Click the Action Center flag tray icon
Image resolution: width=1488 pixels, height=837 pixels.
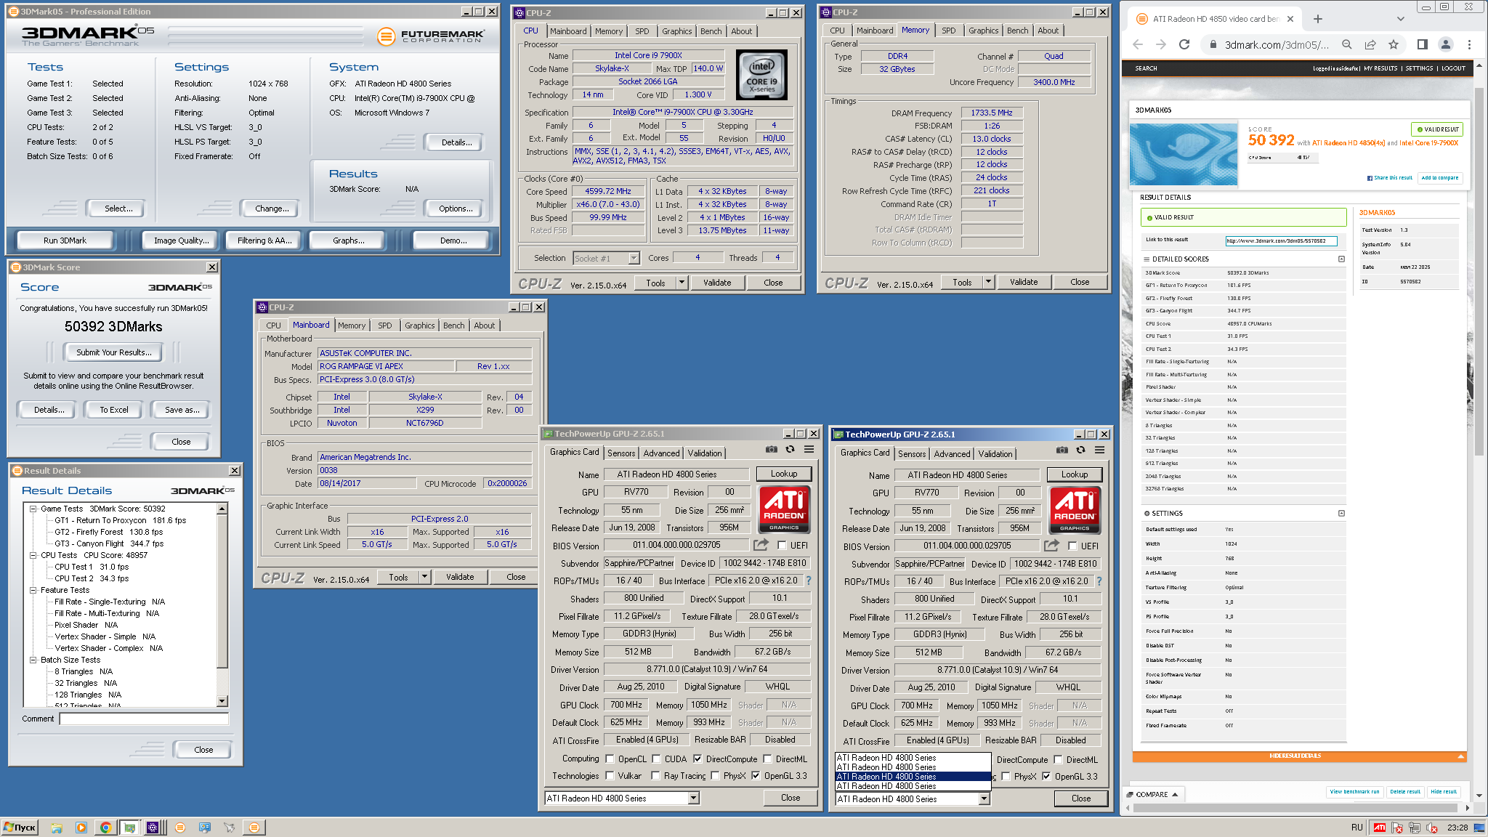(1397, 828)
